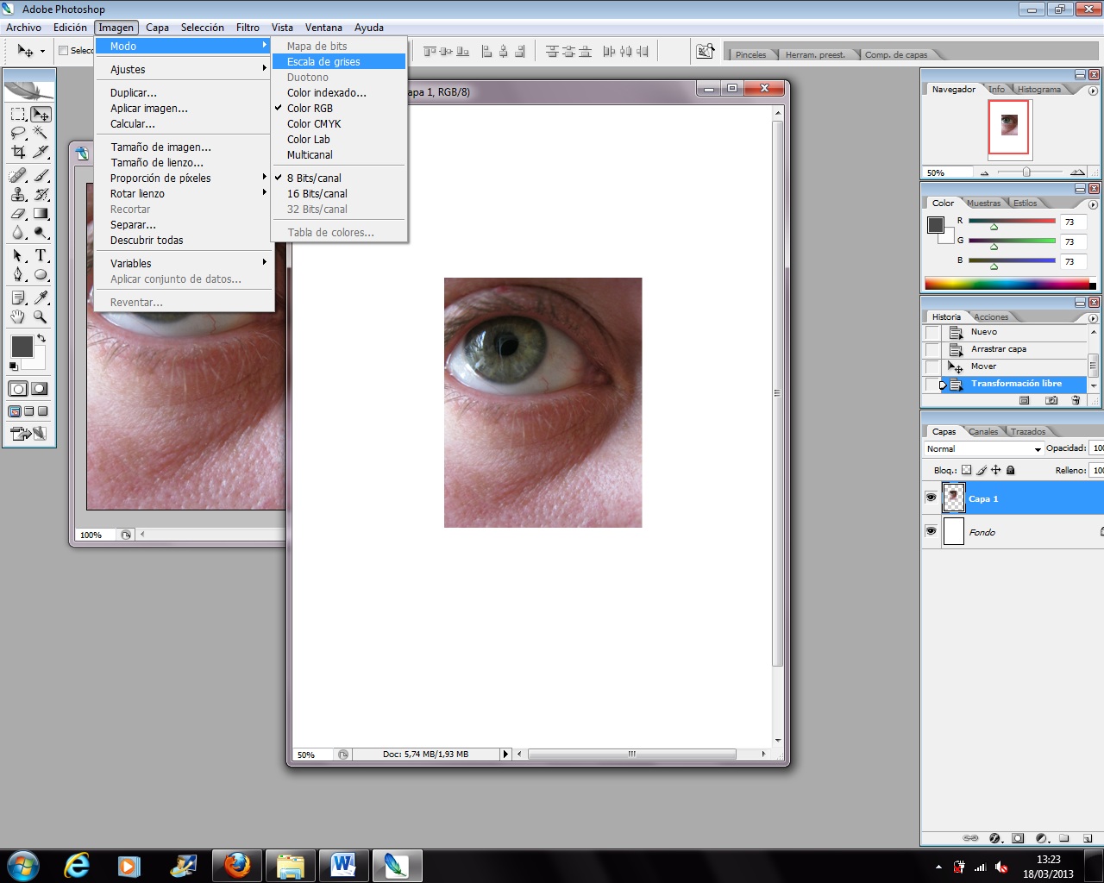The height and width of the screenshot is (883, 1104).
Task: Select the Magic Wand tool
Action: [x=40, y=133]
